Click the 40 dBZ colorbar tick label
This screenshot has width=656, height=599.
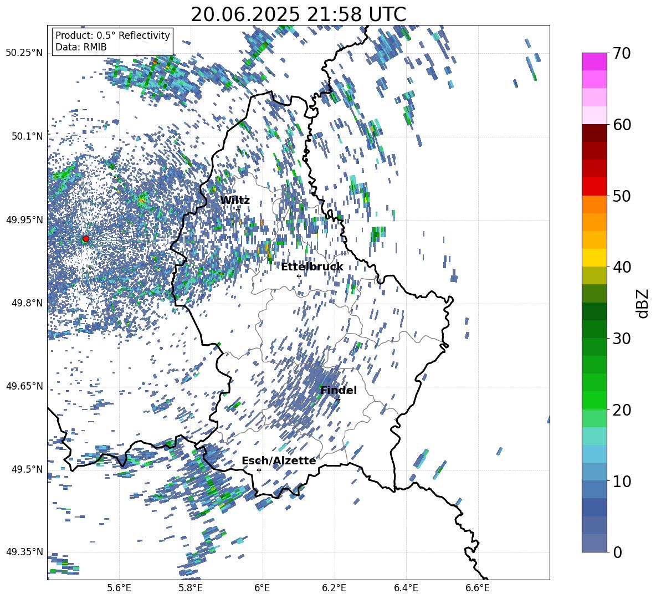(x=622, y=267)
